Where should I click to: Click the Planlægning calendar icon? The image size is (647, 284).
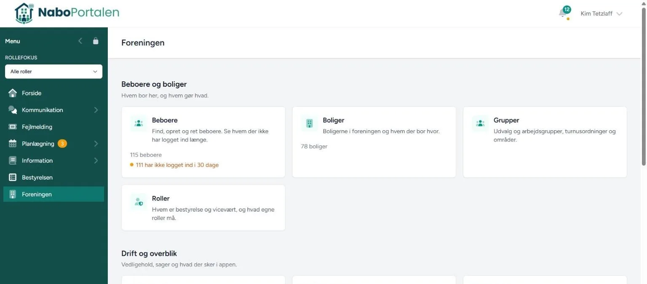13,144
